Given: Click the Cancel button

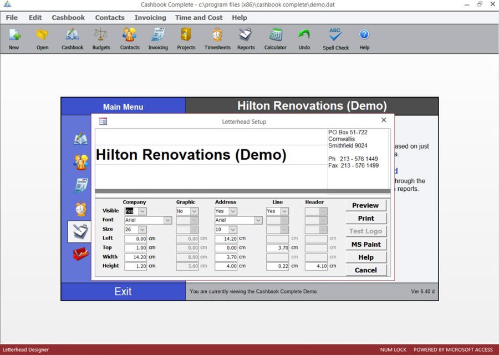Looking at the screenshot, I should point(366,270).
